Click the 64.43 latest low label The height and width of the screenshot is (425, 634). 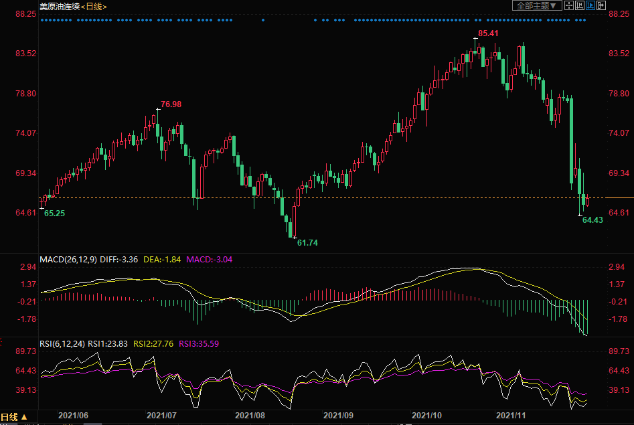coord(592,220)
